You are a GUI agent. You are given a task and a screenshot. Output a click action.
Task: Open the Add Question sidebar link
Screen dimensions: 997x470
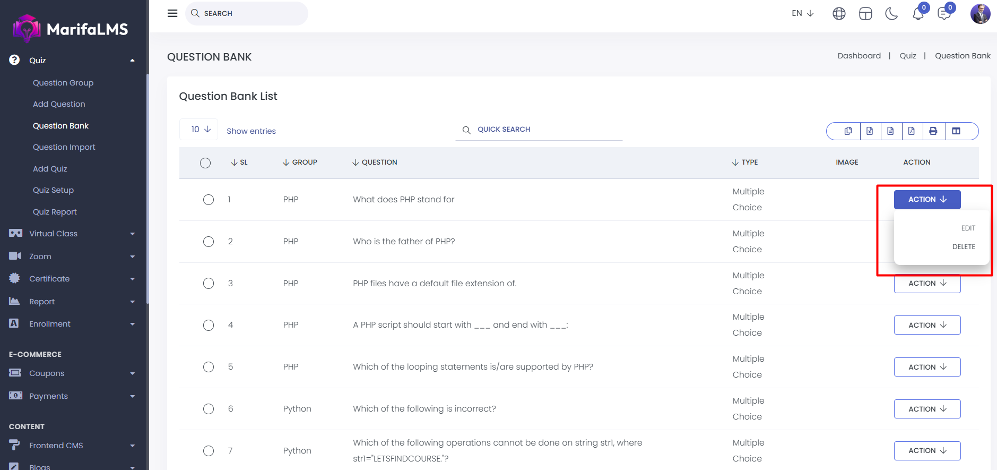[59, 104]
